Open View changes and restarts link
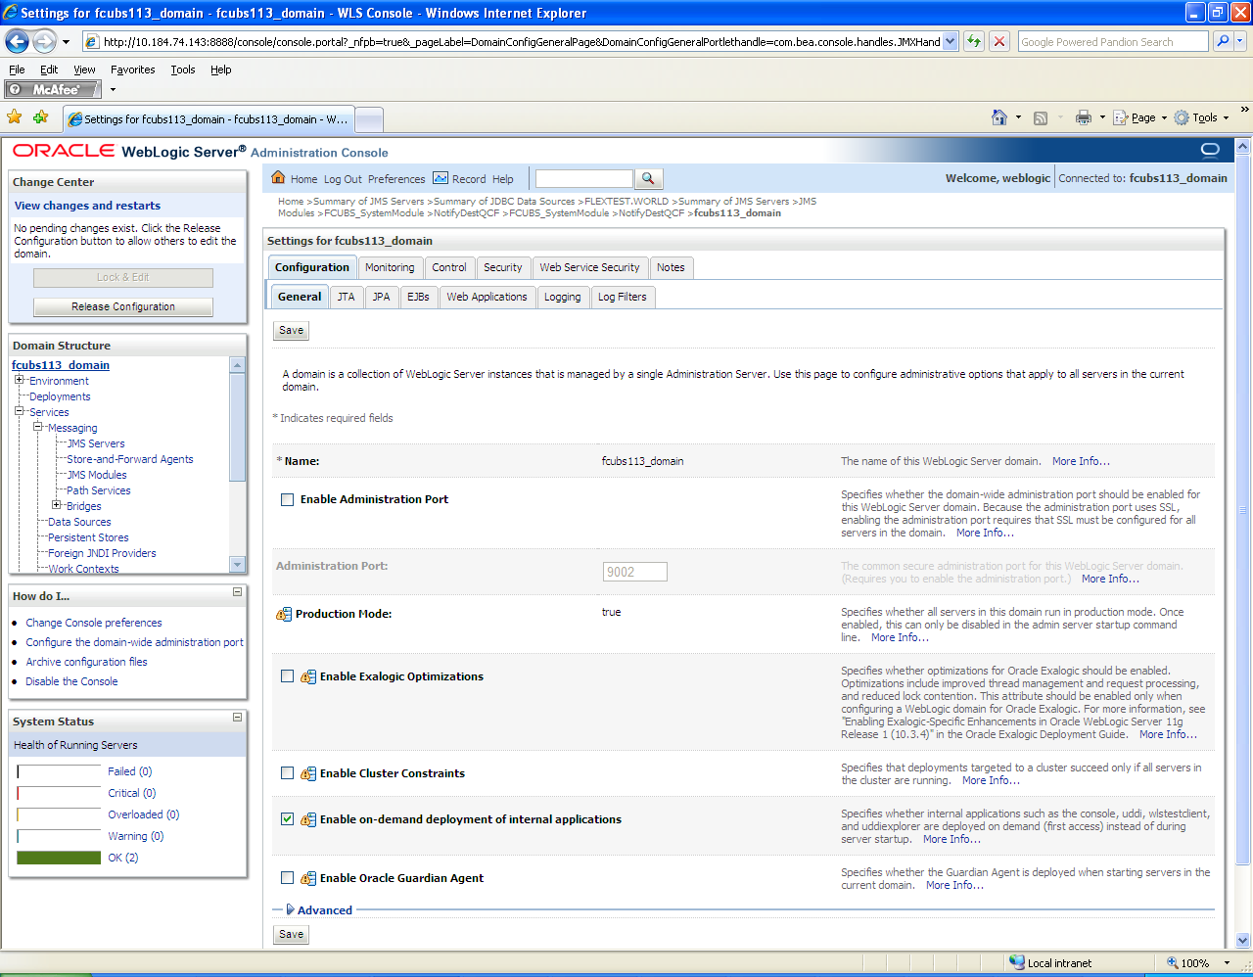This screenshot has height=977, width=1253. pyautogui.click(x=87, y=206)
